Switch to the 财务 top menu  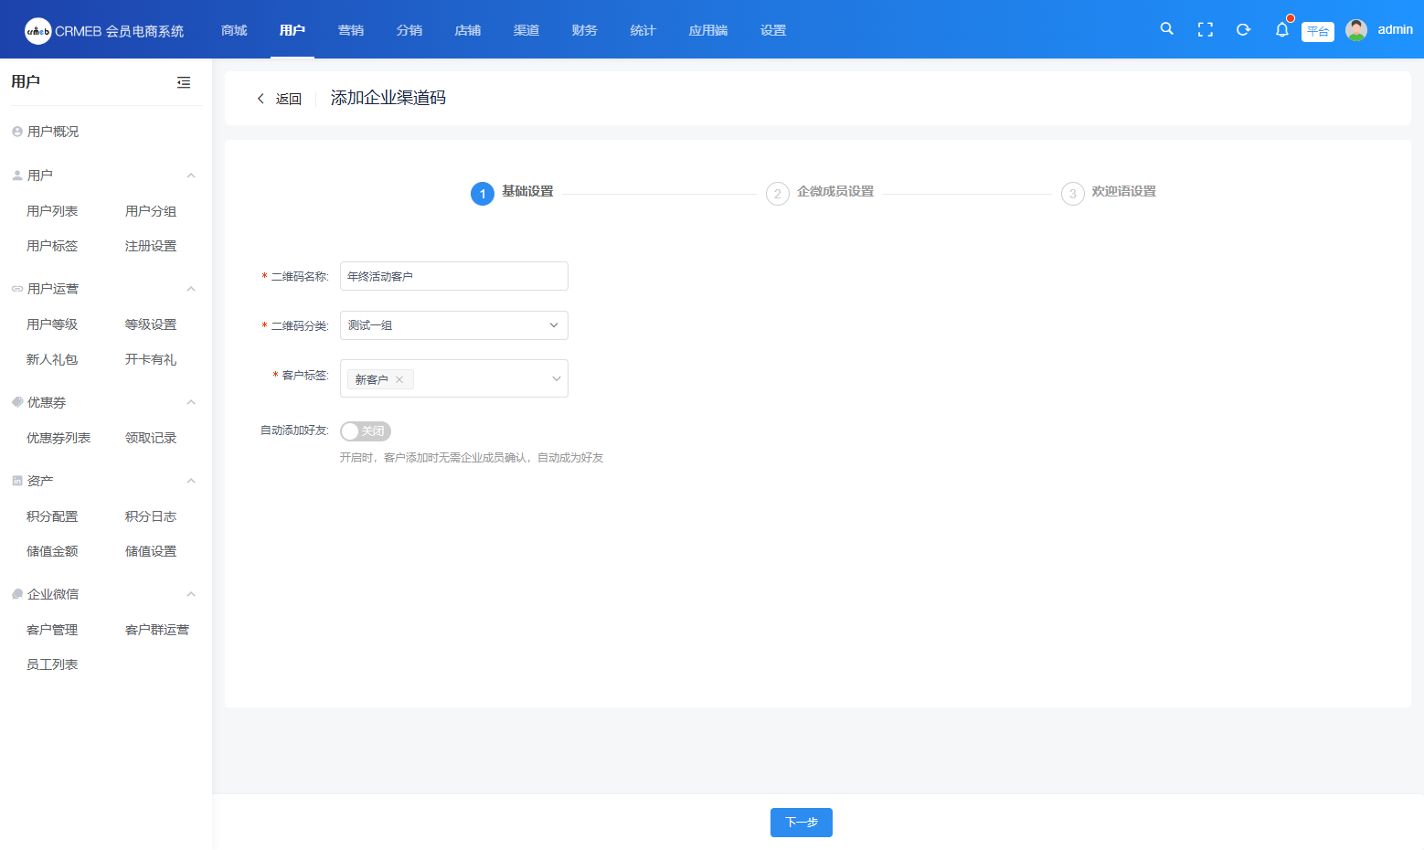[x=585, y=30]
